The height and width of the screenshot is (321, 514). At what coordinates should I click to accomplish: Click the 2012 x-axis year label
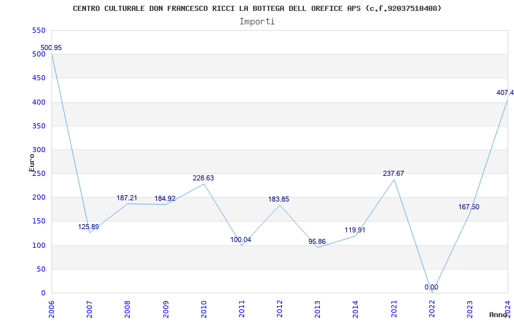279,309
